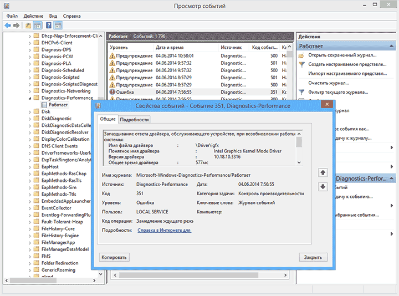Click the Back arrow toolbar icon

(8, 25)
